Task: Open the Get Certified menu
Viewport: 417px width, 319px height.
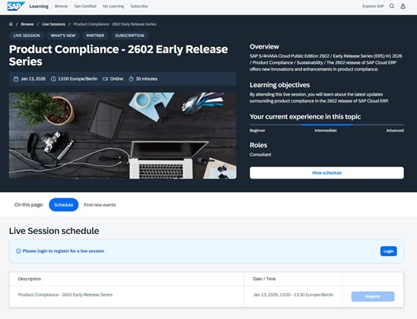Action: (x=85, y=6)
